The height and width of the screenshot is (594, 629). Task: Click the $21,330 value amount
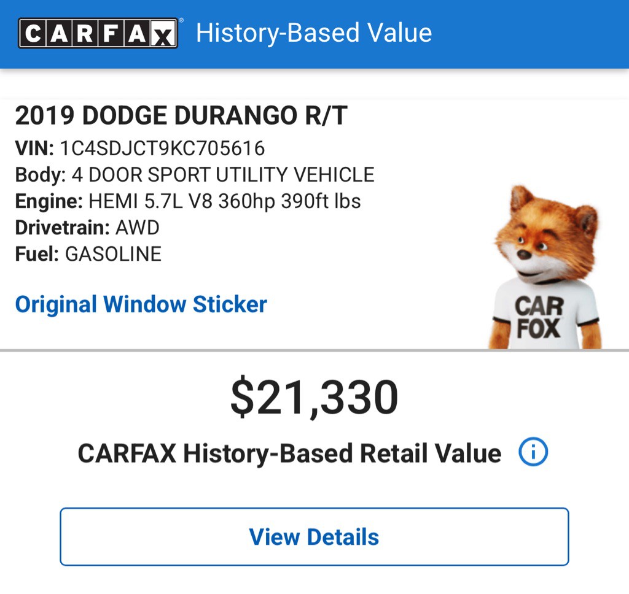click(314, 396)
